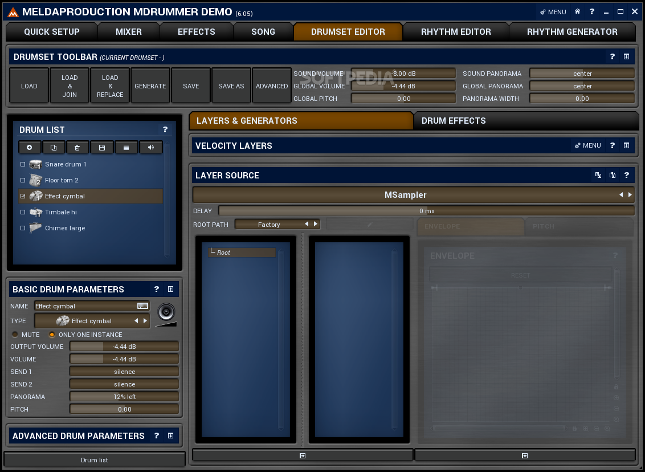The image size is (645, 472).
Task: Select previous generator with MSampler left arrow
Action: tap(621, 194)
